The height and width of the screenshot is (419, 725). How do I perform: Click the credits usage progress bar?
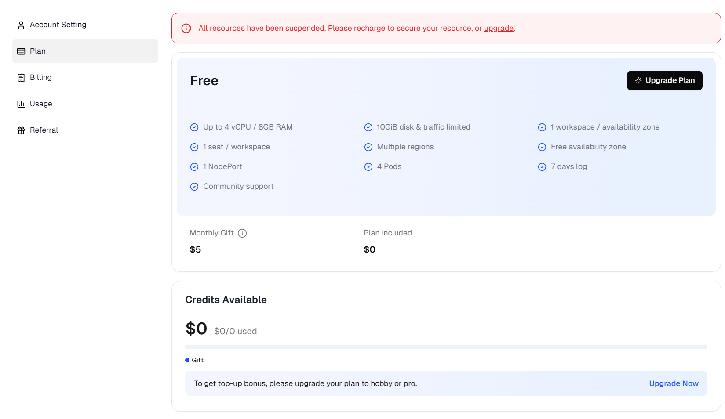click(x=446, y=347)
